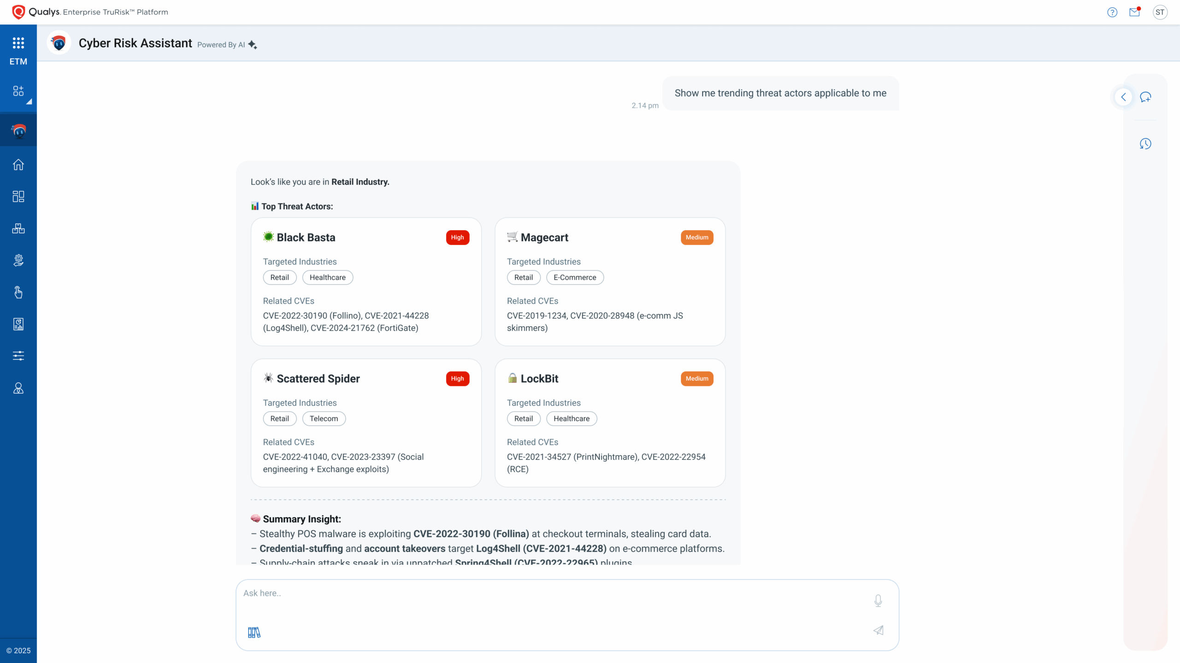Click the Powered By AI label
This screenshot has width=1180, height=663.
pyautogui.click(x=221, y=45)
